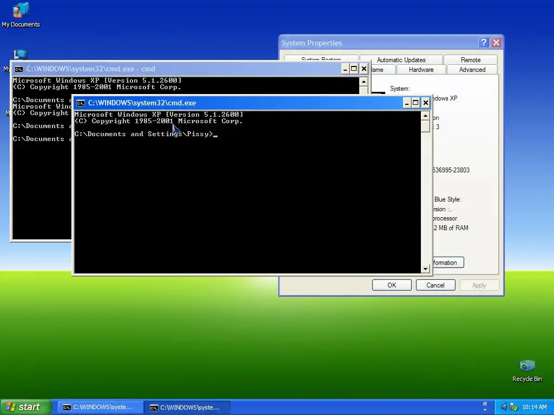The width and height of the screenshot is (554, 415).
Task: Click the scrollbar thumb in front cmd window
Action: click(425, 126)
